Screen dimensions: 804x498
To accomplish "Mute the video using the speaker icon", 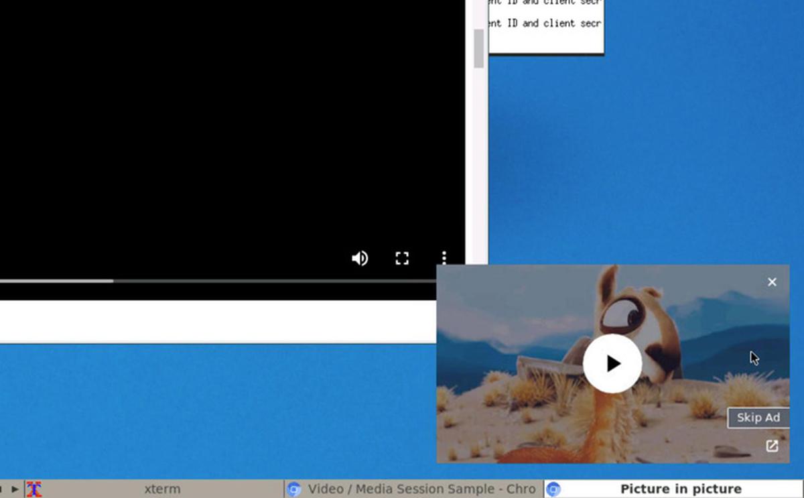I will pyautogui.click(x=360, y=259).
